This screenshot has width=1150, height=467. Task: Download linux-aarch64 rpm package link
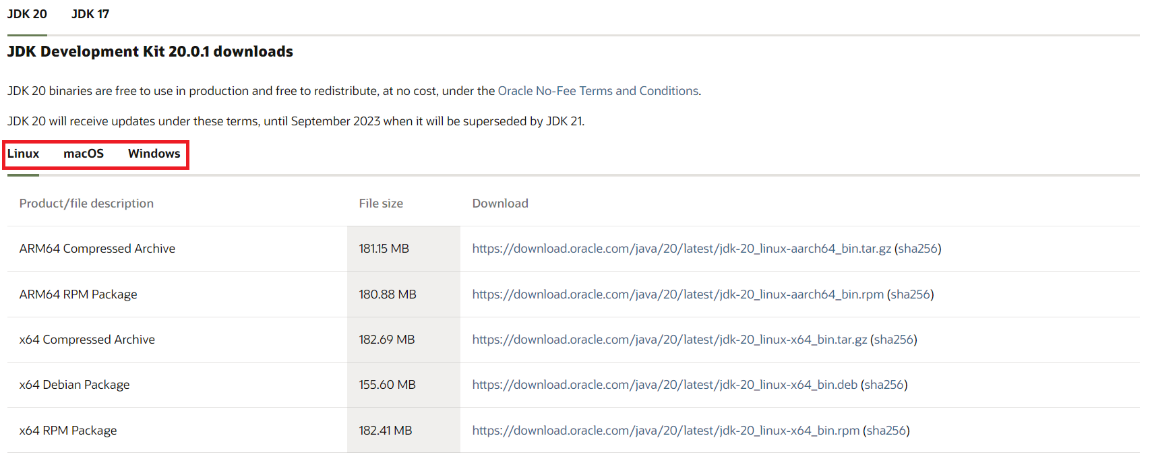[x=678, y=294]
